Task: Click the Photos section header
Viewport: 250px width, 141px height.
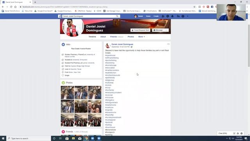Action: click(x=69, y=83)
